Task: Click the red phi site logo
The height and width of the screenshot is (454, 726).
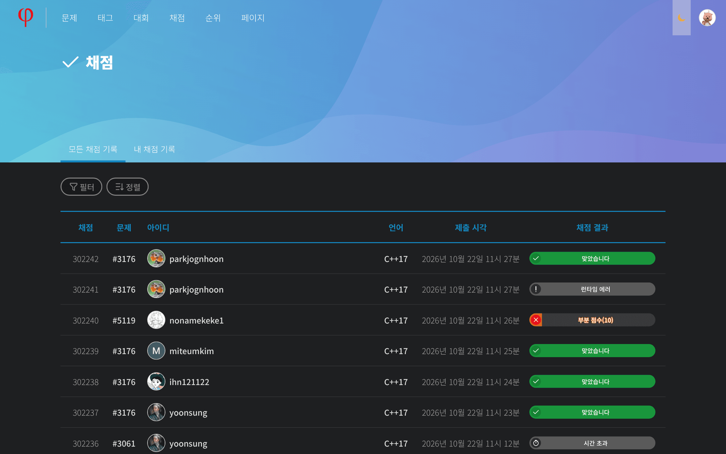Action: (26, 17)
